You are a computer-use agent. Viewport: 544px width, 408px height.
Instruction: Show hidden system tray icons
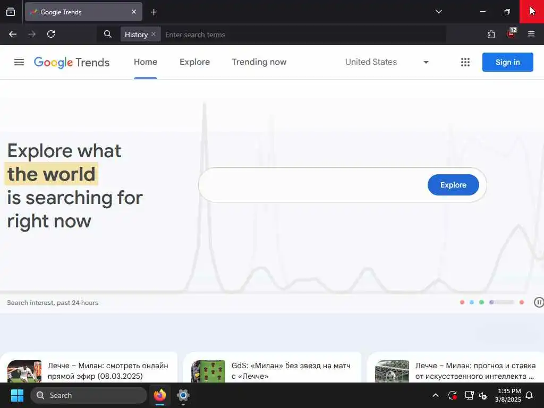(x=436, y=395)
